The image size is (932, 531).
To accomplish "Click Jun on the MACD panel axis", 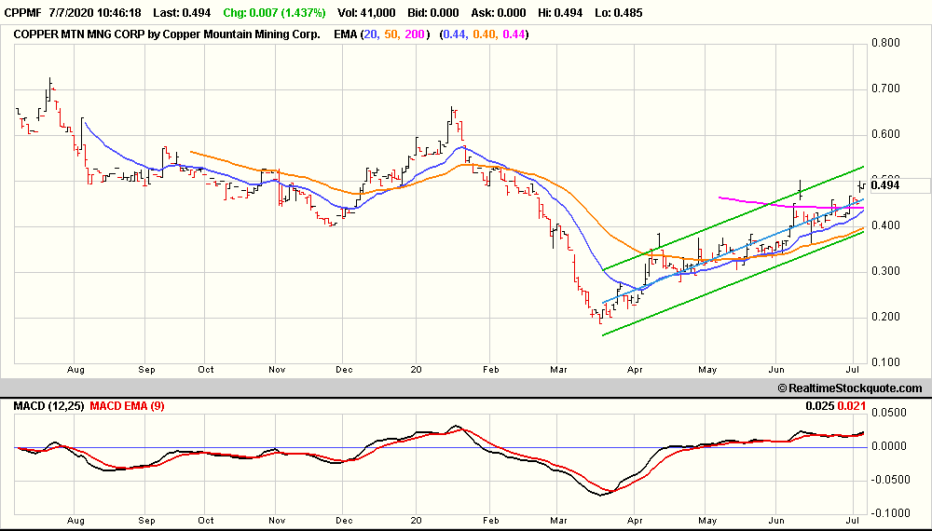I will point(776,521).
